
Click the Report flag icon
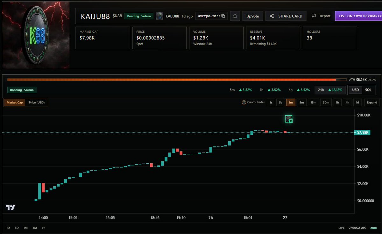coord(314,16)
